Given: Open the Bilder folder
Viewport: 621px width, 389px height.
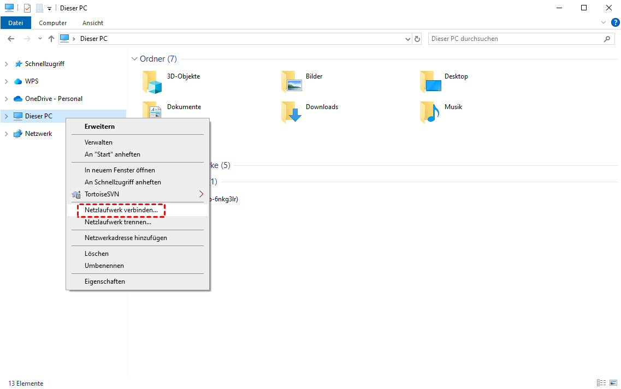Looking at the screenshot, I should click(302, 82).
